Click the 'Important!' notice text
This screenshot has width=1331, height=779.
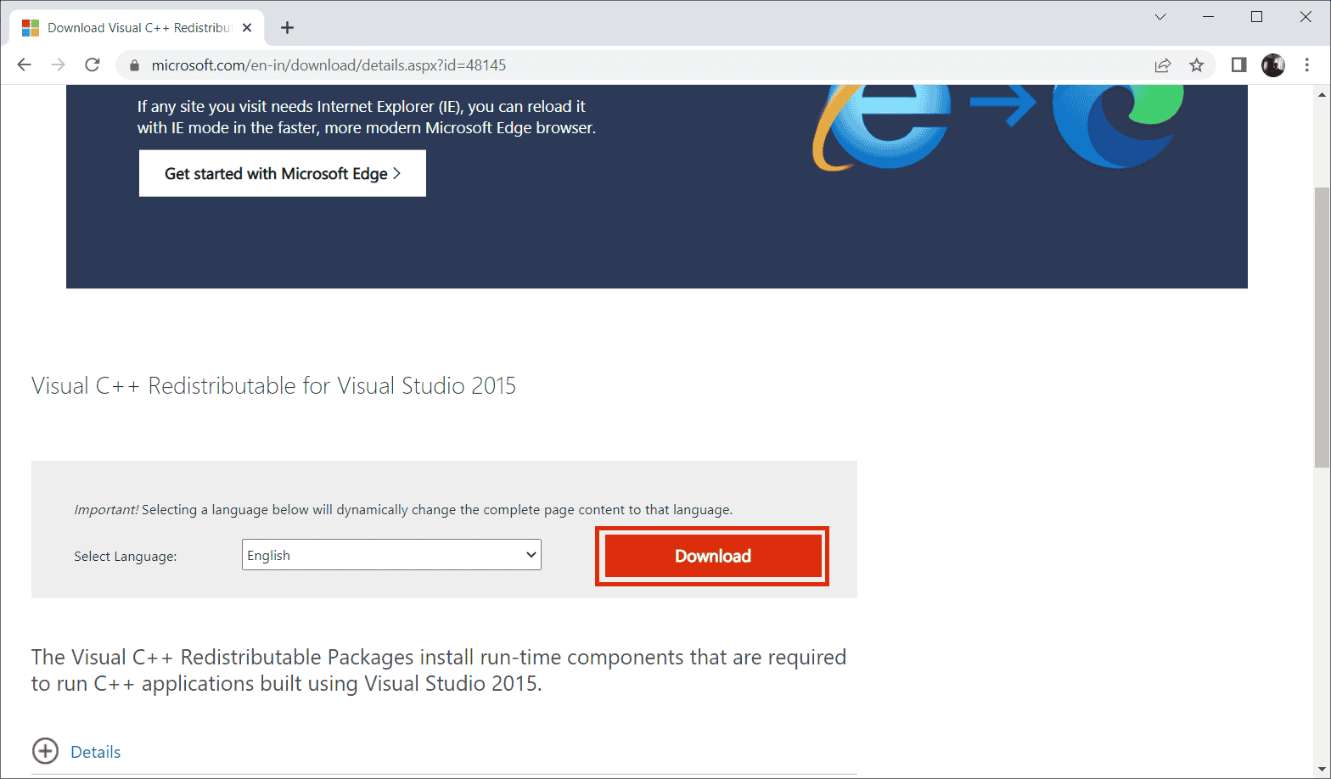[x=403, y=510]
